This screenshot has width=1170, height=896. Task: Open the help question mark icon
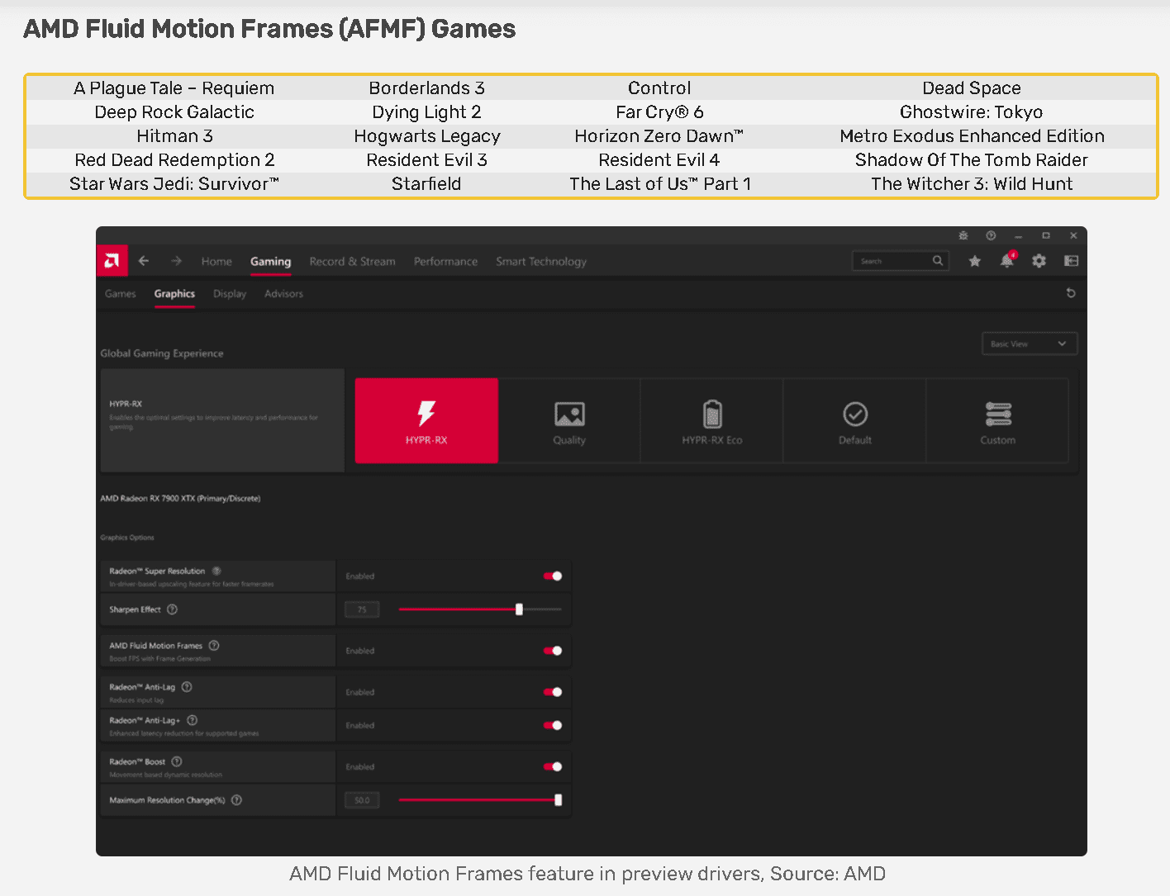coord(991,235)
